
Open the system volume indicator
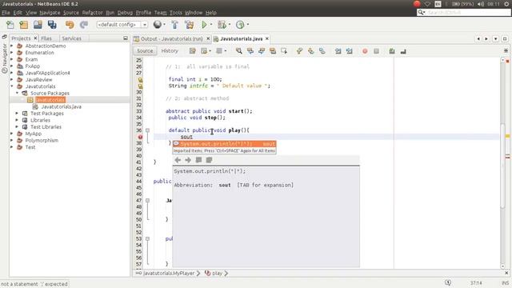[x=480, y=4]
